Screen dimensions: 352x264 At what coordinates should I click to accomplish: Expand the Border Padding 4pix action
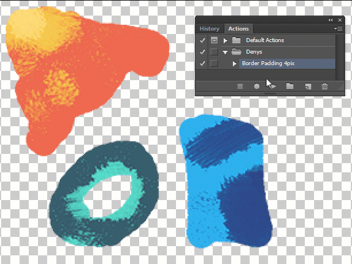pyautogui.click(x=235, y=63)
